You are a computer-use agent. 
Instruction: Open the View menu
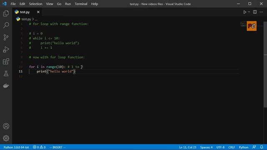[50, 4]
